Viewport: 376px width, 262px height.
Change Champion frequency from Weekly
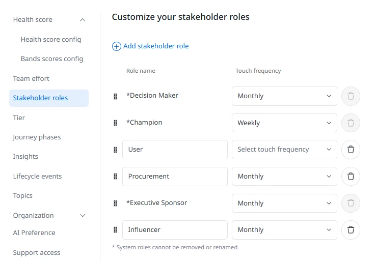(x=284, y=123)
